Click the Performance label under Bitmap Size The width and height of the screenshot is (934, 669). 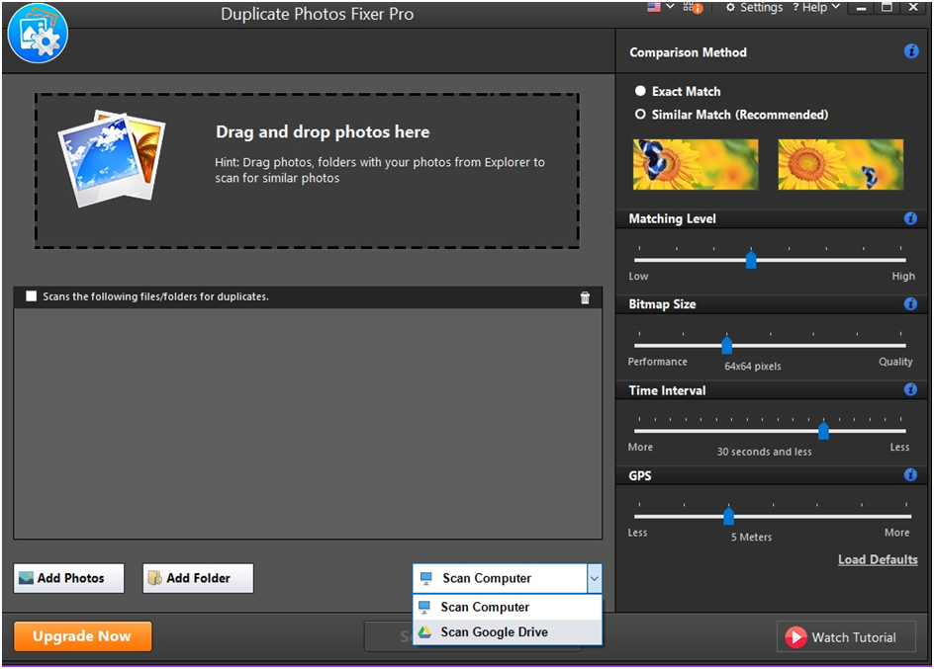658,362
